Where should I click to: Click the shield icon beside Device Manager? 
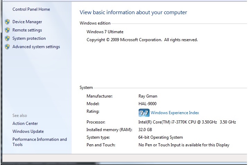pos(7,22)
